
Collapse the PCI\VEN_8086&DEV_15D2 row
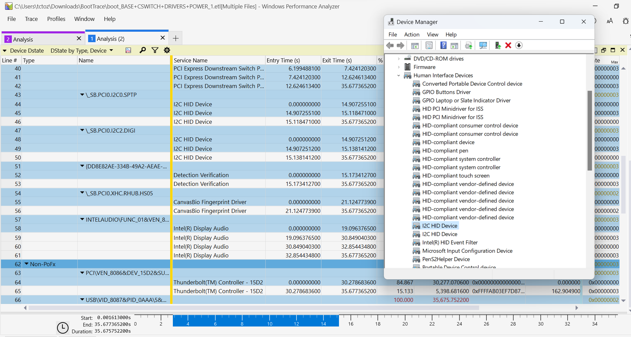(82, 273)
